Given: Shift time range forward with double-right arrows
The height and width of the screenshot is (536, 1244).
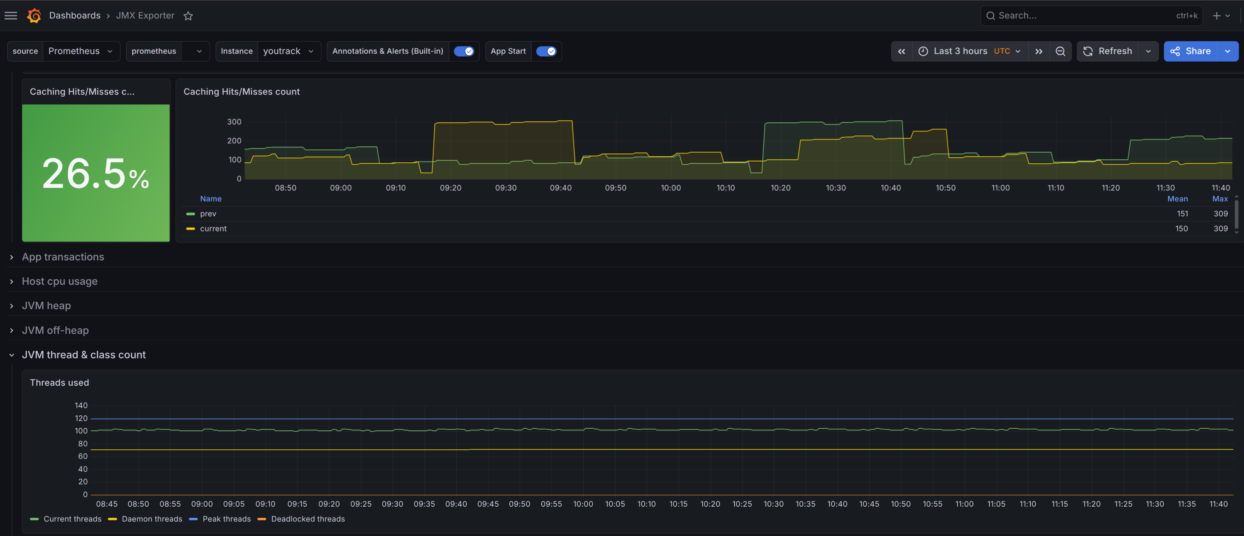Looking at the screenshot, I should (x=1039, y=51).
